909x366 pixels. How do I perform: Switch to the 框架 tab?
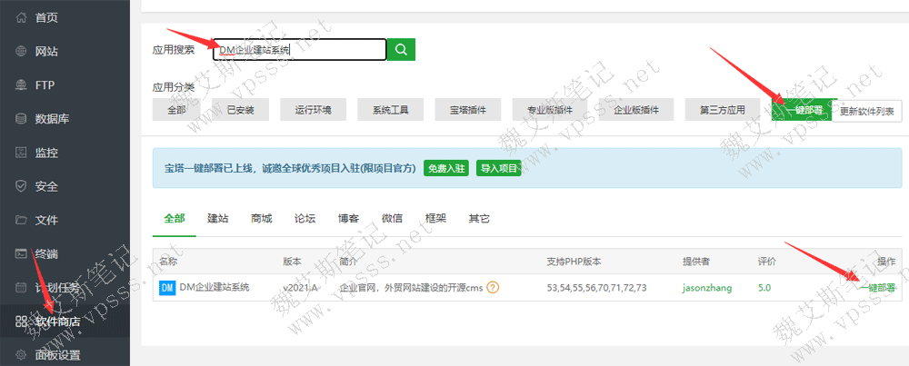click(x=435, y=219)
